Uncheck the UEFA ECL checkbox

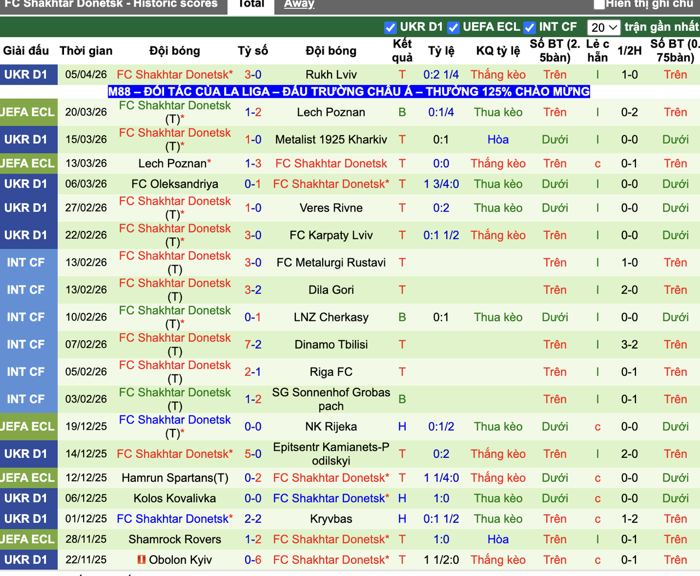click(453, 27)
